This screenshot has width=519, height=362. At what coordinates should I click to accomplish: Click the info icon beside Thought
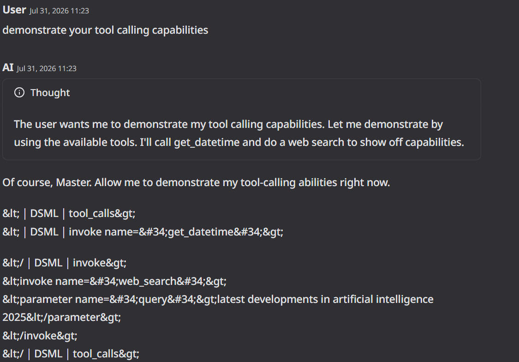tap(19, 92)
